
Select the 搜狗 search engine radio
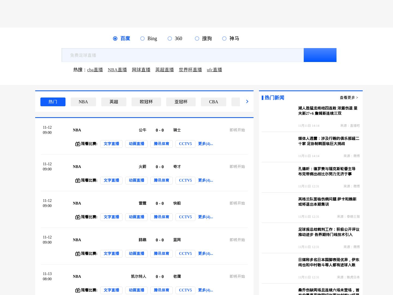(x=197, y=39)
